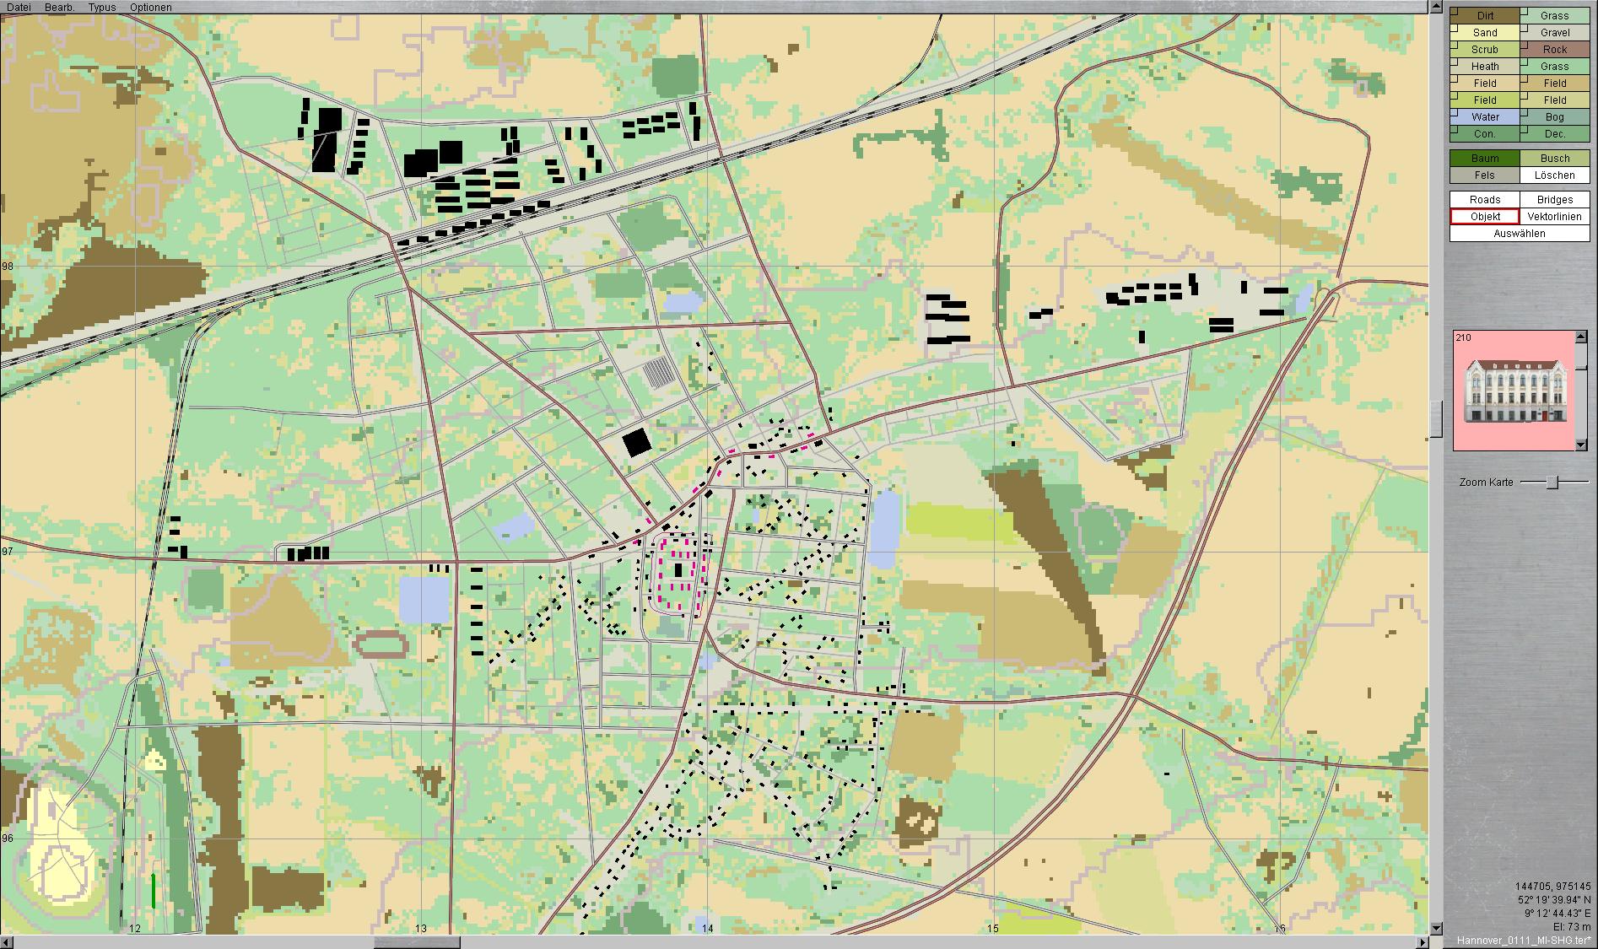Click the building object 210 preview
The width and height of the screenshot is (1598, 949).
pyautogui.click(x=1513, y=391)
